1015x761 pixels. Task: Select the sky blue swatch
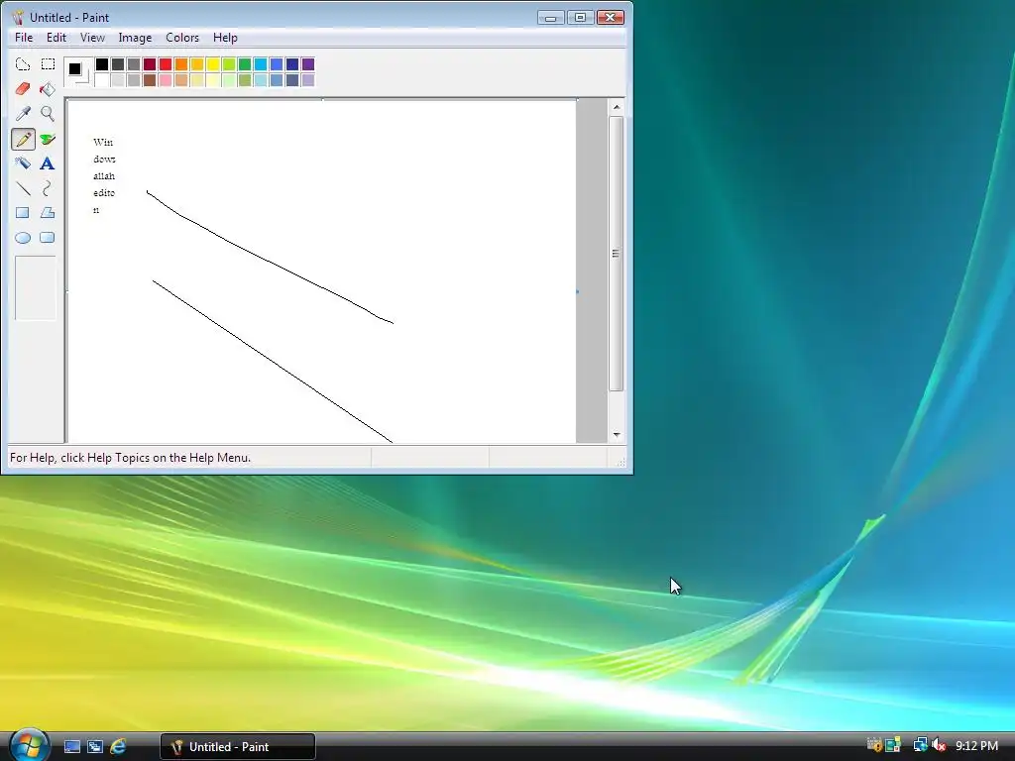[261, 64]
